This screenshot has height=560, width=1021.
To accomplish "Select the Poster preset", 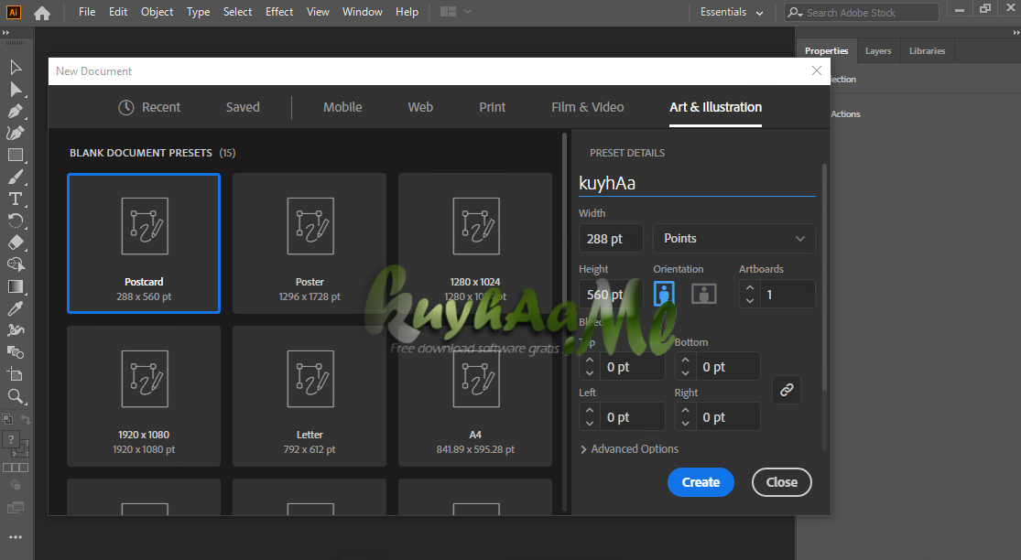I will pos(310,243).
